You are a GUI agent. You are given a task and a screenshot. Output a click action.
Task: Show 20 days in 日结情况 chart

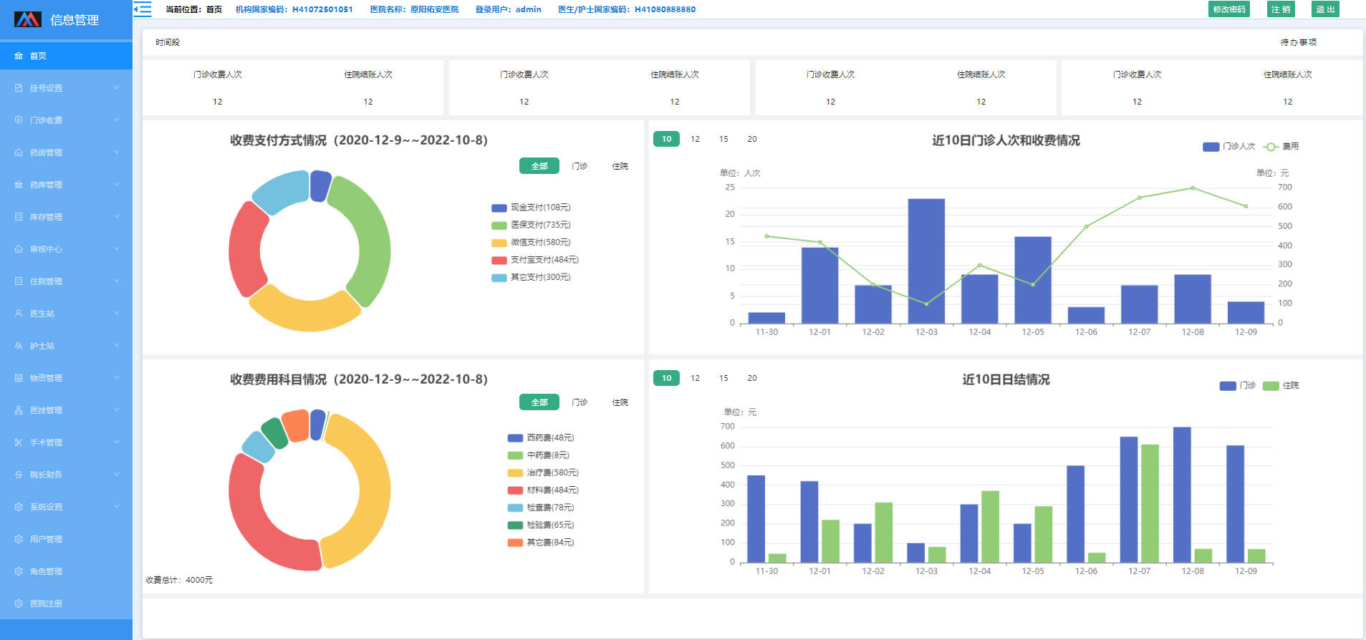pyautogui.click(x=752, y=378)
